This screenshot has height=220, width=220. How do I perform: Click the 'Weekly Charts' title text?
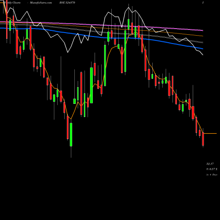[x=12, y=3]
